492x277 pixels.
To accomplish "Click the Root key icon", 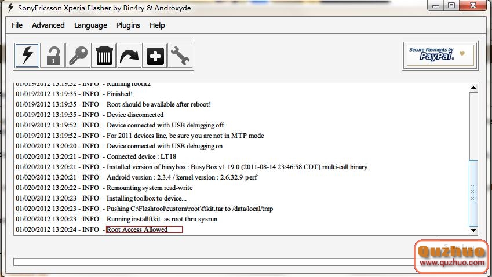I will click(78, 56).
